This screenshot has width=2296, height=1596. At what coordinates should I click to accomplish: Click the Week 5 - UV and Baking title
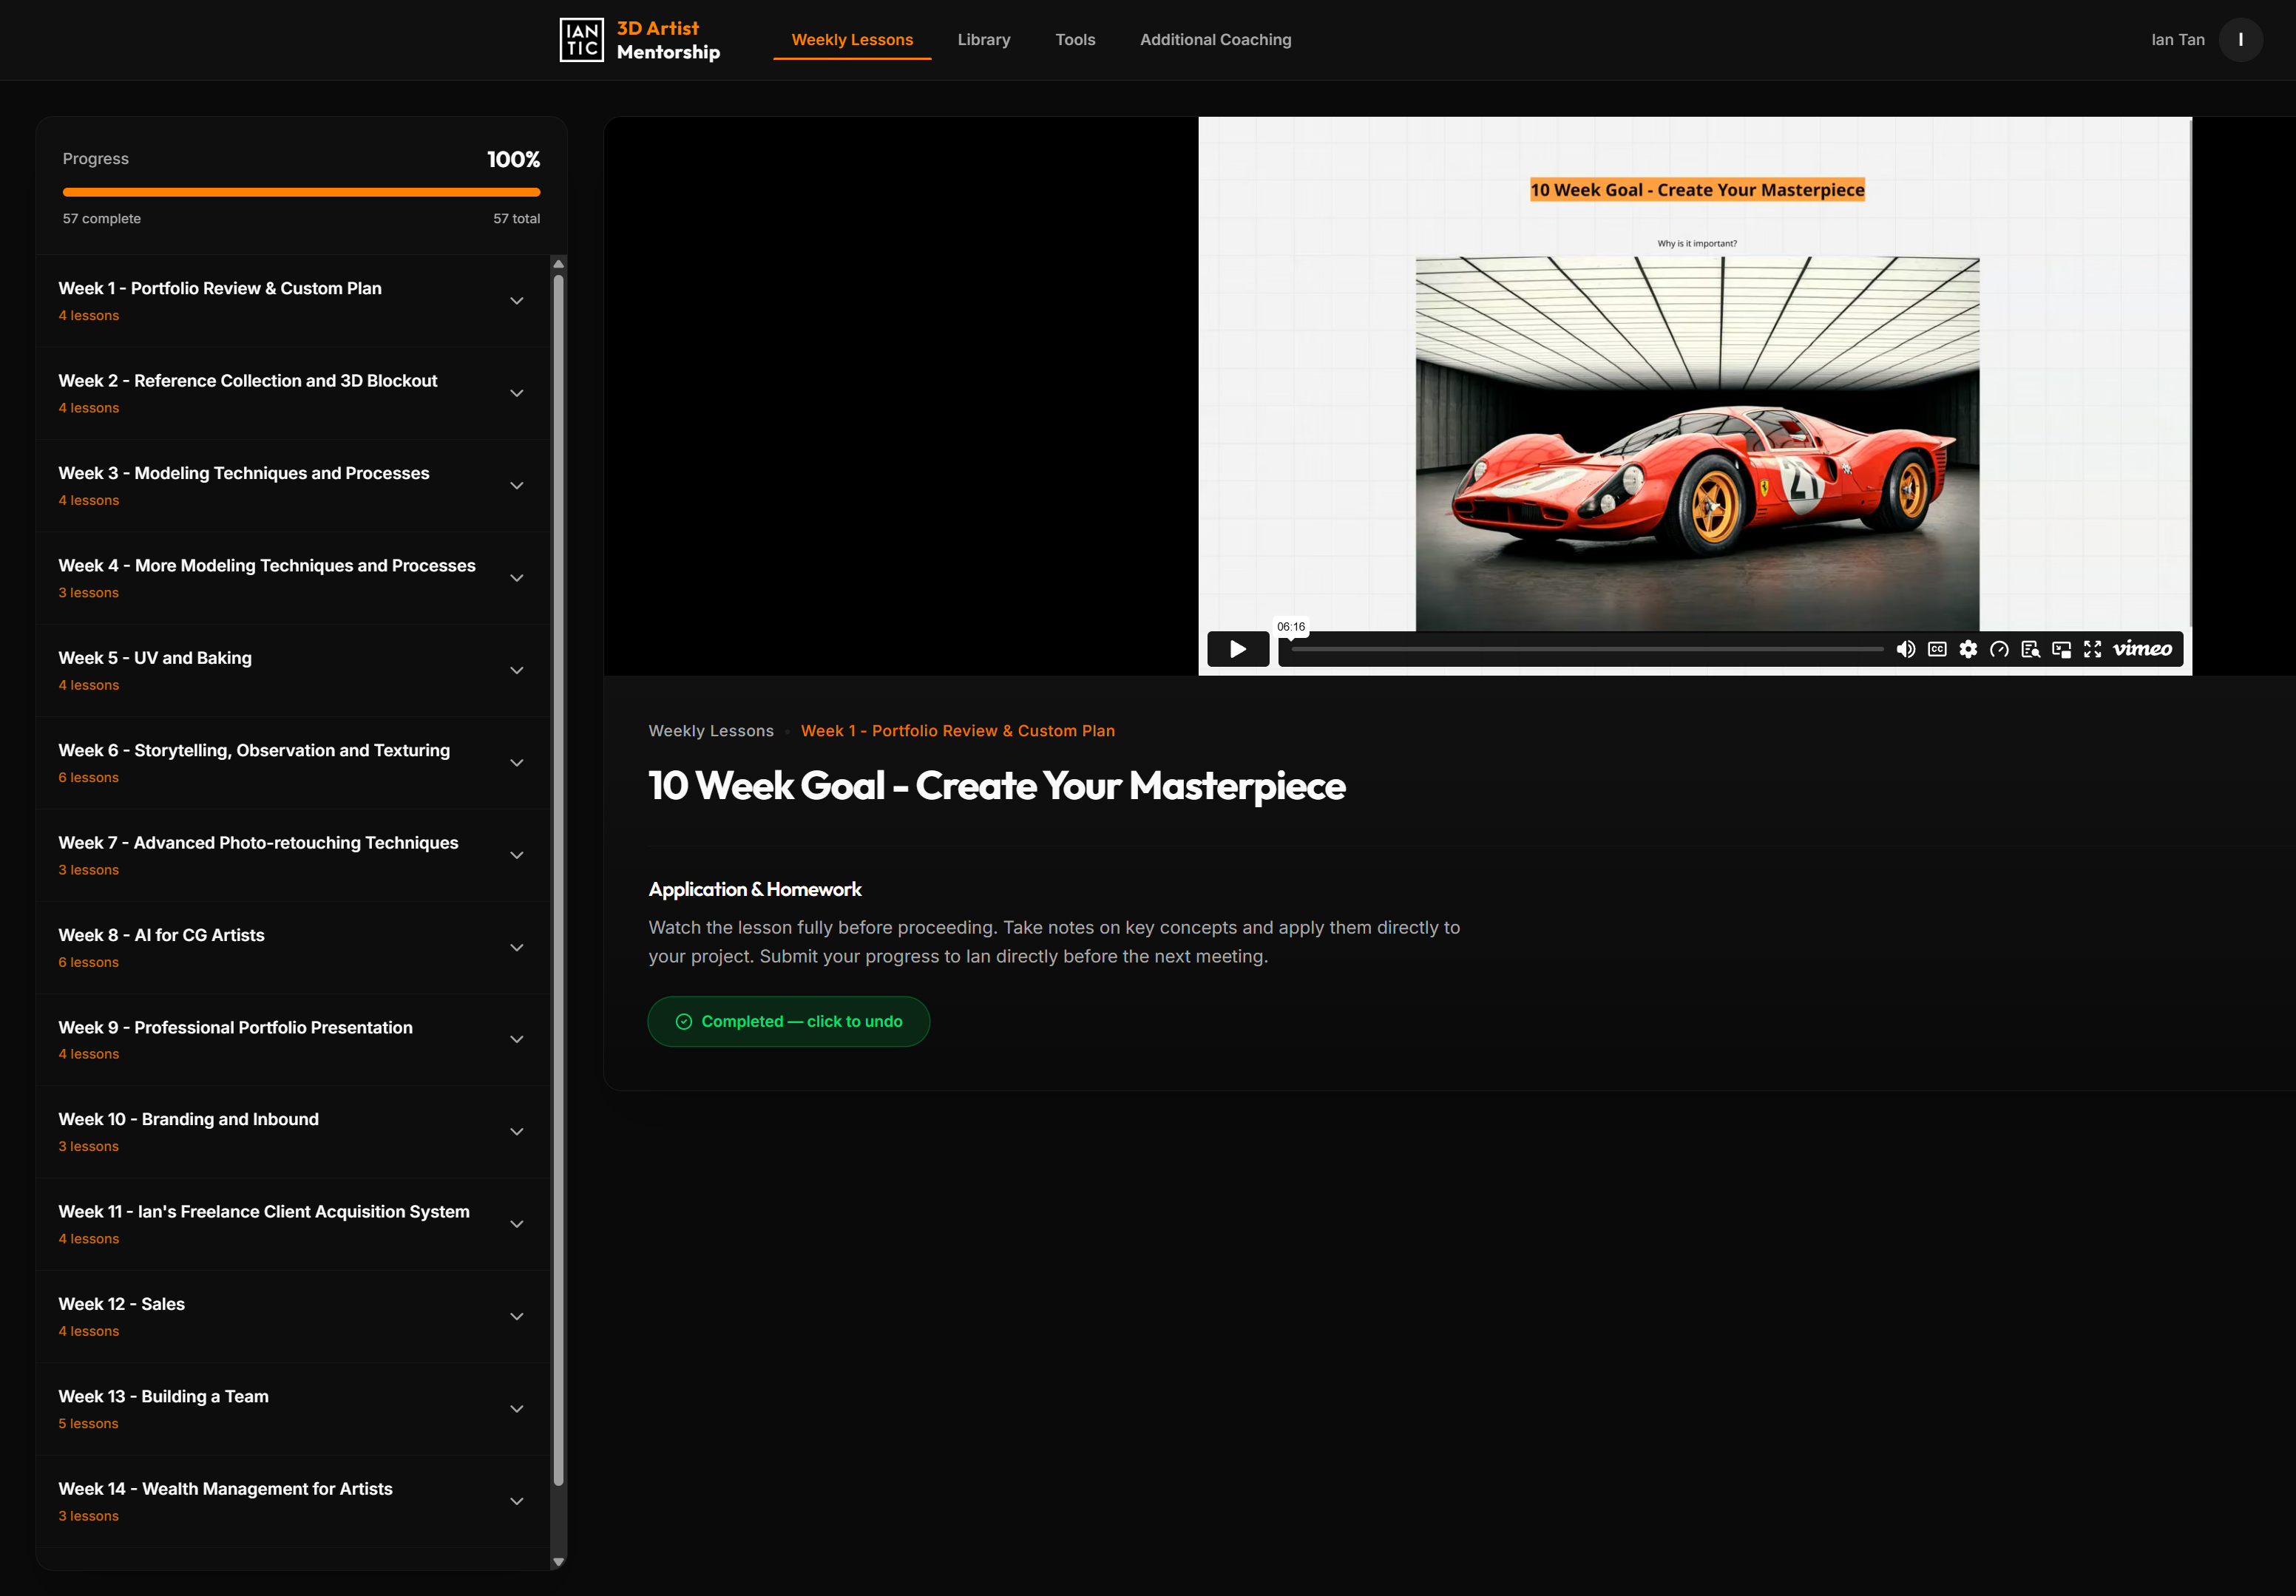(155, 658)
